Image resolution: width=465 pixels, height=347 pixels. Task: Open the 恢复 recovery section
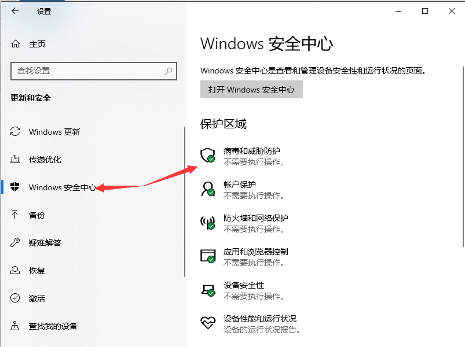(x=37, y=271)
